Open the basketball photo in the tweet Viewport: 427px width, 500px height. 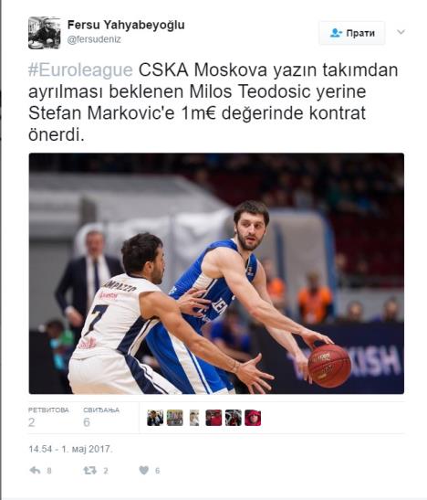[216, 273]
